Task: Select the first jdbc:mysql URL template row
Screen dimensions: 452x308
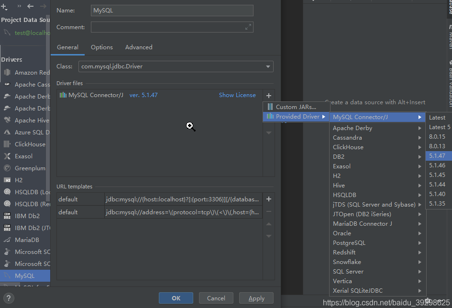Action: click(x=159, y=199)
